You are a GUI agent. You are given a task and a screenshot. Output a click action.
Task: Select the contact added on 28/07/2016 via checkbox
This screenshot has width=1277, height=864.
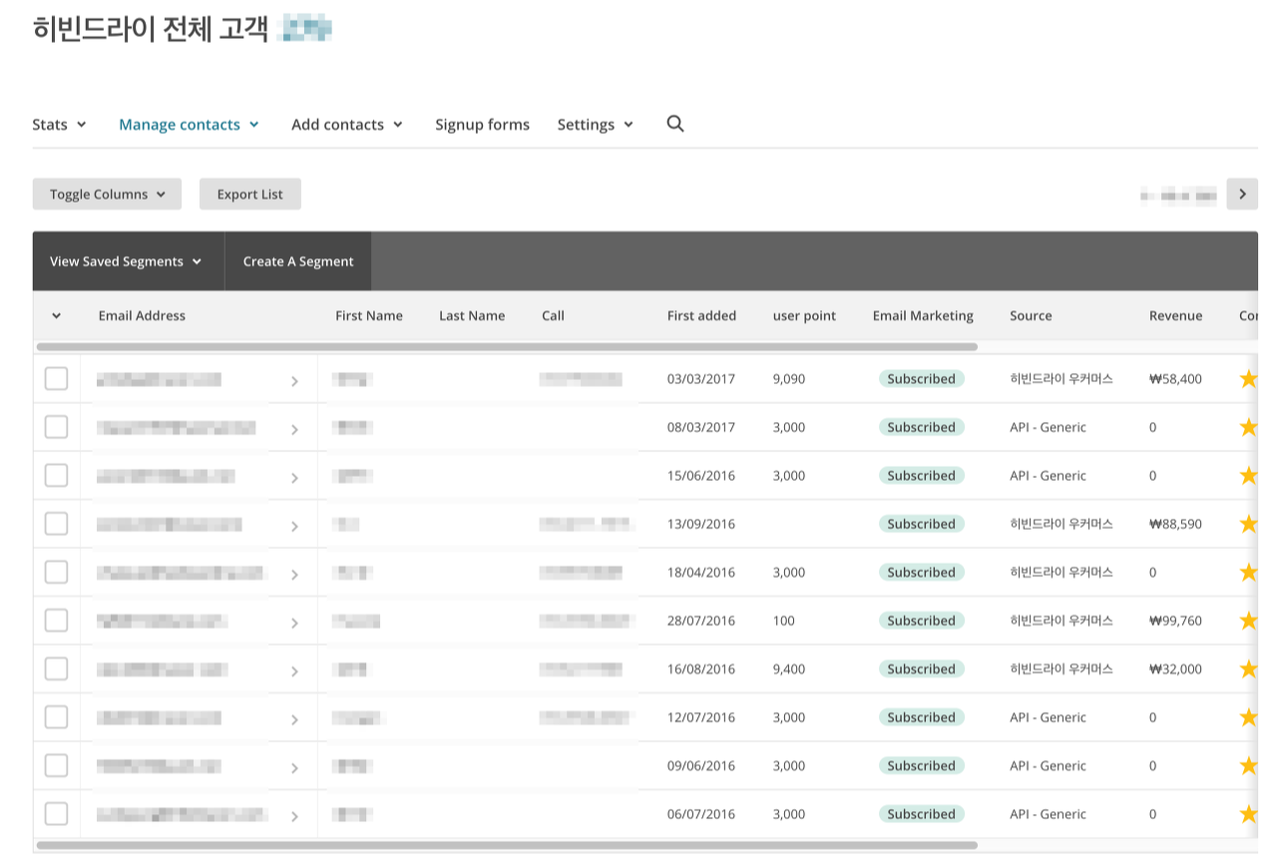point(57,621)
